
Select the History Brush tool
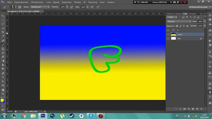[3, 53]
